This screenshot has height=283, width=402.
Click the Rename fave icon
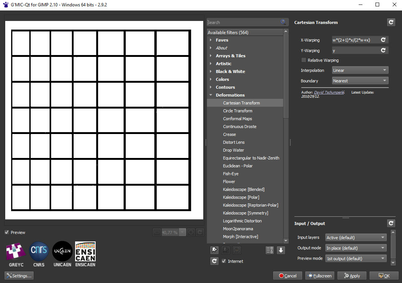pos(236,250)
